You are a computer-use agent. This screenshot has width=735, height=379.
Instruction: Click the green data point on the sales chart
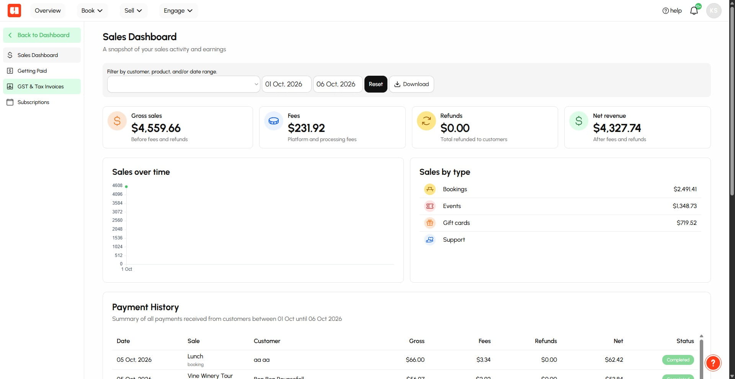126,187
